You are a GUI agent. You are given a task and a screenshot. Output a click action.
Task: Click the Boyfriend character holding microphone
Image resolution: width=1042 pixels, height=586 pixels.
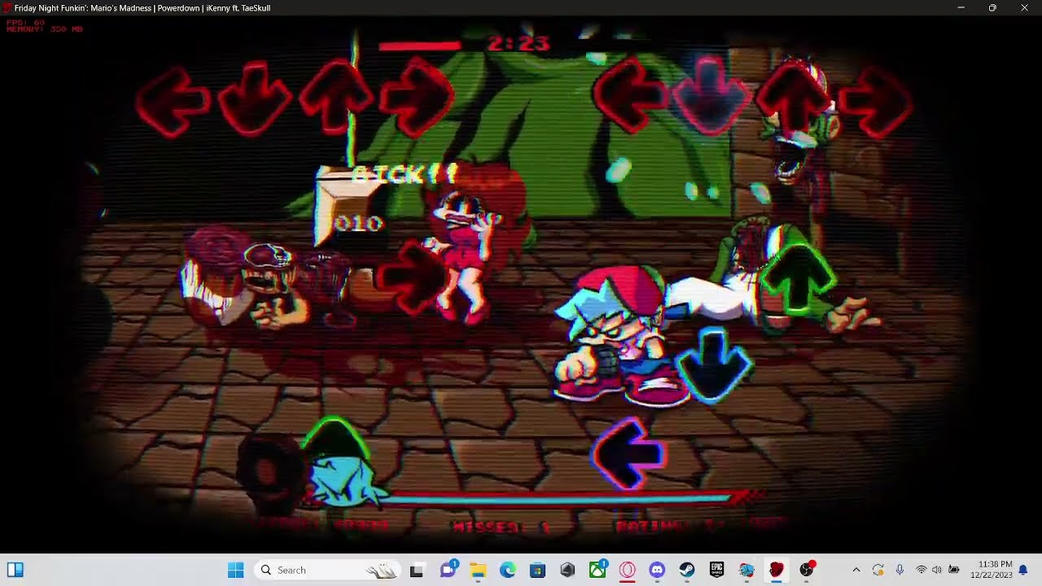point(623,335)
